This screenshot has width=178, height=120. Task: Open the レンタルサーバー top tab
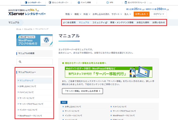tap(33, 3)
